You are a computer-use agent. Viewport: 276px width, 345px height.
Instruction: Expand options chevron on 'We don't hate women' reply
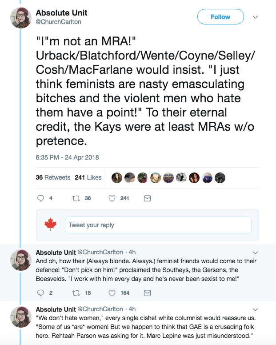(255, 309)
